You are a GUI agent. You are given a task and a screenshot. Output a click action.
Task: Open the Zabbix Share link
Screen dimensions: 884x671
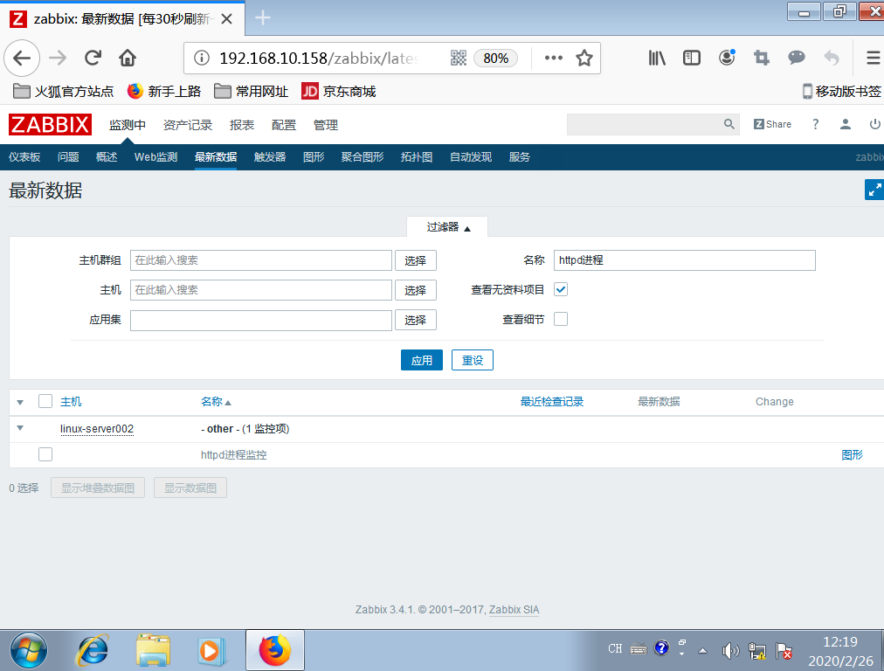[x=772, y=124]
